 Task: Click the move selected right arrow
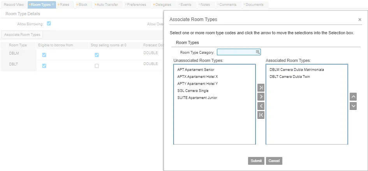(x=261, y=97)
